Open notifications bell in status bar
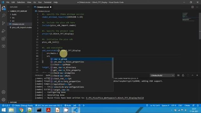The image size is (201, 113). (x=198, y=105)
